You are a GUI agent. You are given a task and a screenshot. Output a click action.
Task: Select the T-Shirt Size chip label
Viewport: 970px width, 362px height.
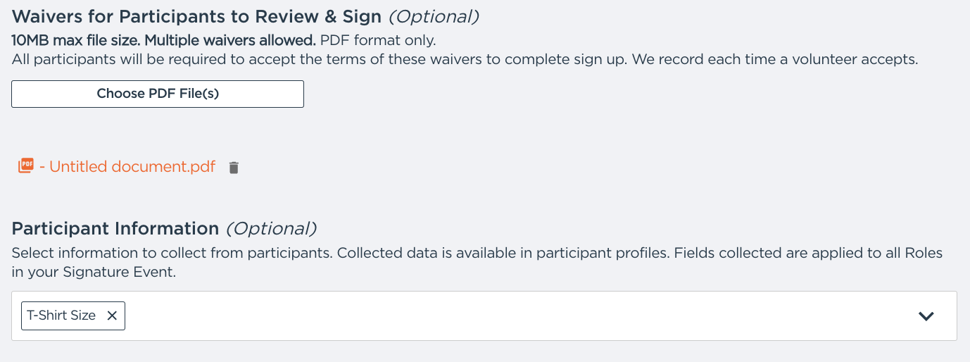click(61, 316)
